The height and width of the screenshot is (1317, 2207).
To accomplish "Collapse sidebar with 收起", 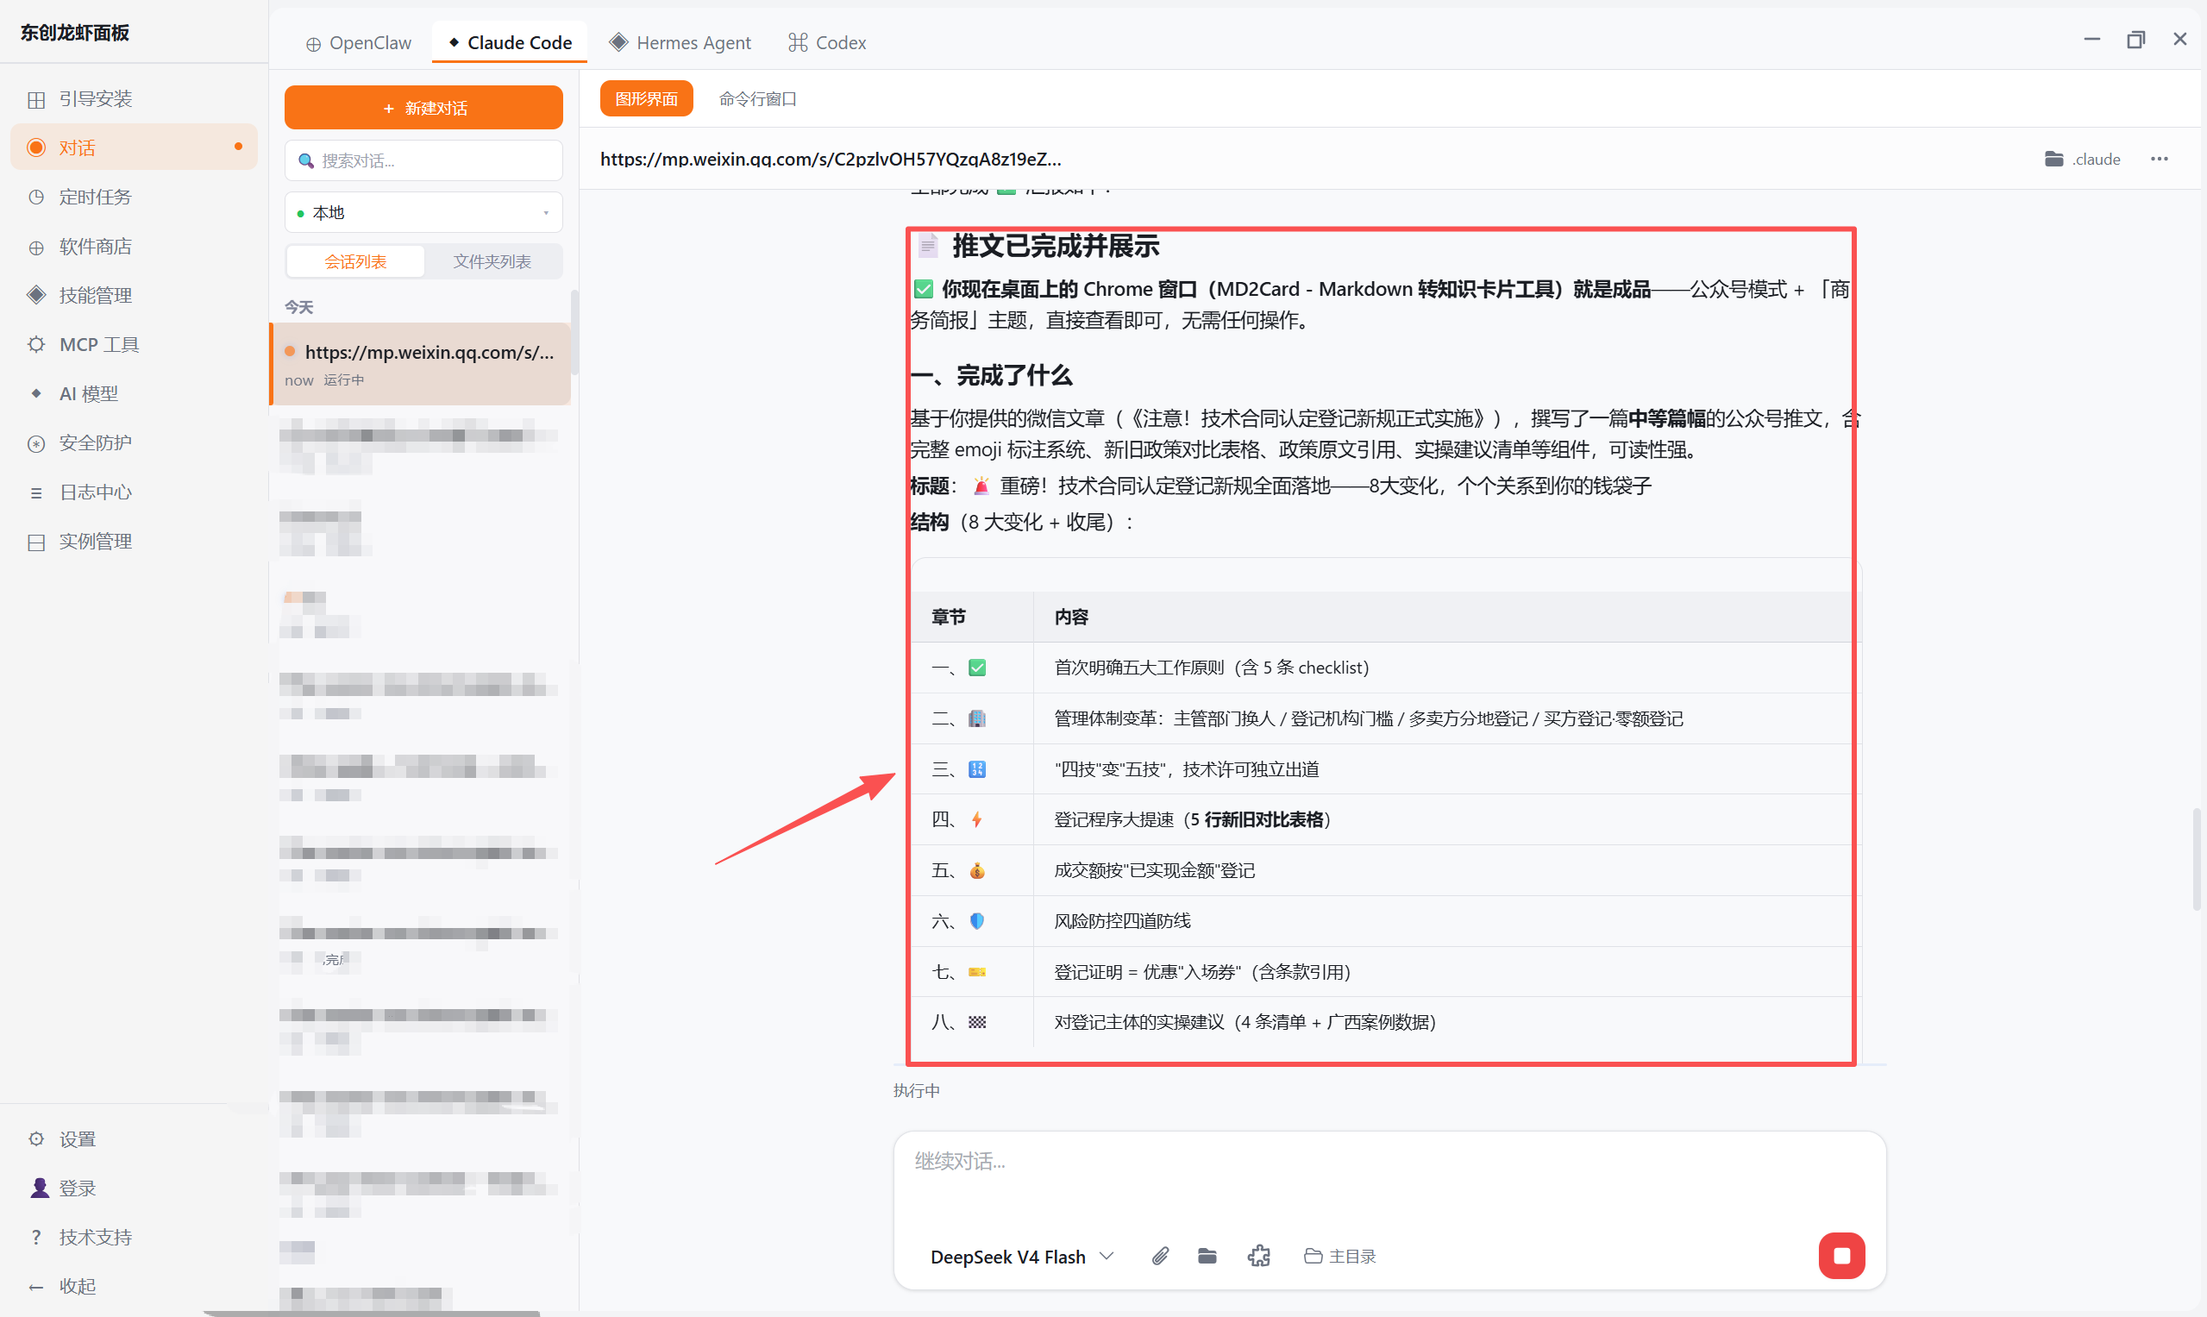I will 133,1286.
